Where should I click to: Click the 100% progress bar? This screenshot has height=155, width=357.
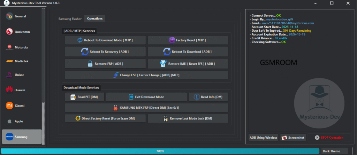click(x=160, y=151)
